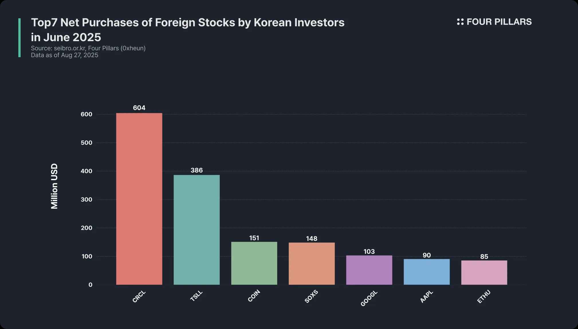Click the CRCL x-axis ticker label

pyautogui.click(x=139, y=296)
